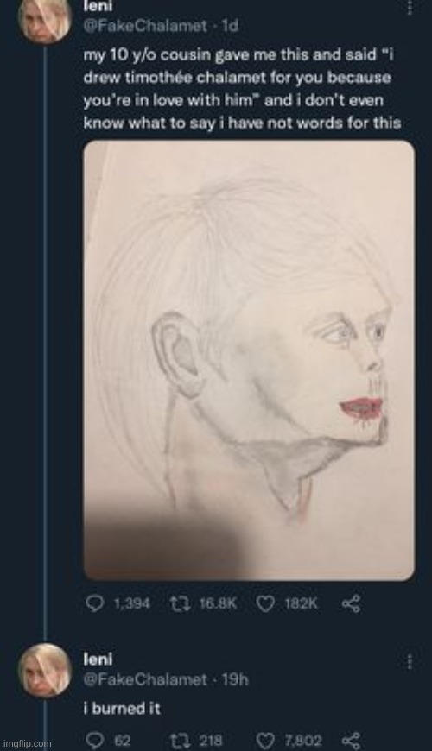
Task: Open more options on "i burned it" tweet
Action: [x=409, y=662]
